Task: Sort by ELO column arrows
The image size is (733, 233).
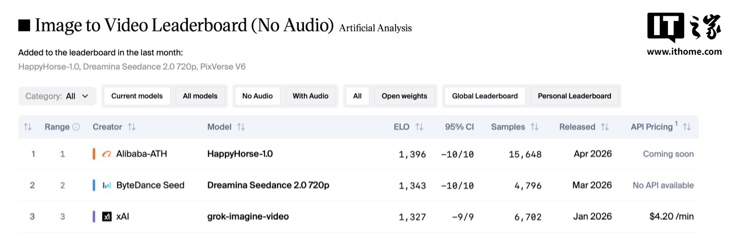Action: 419,127
